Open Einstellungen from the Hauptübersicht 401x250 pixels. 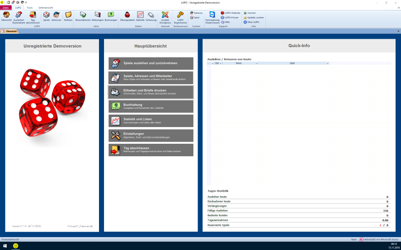[x=151, y=135]
